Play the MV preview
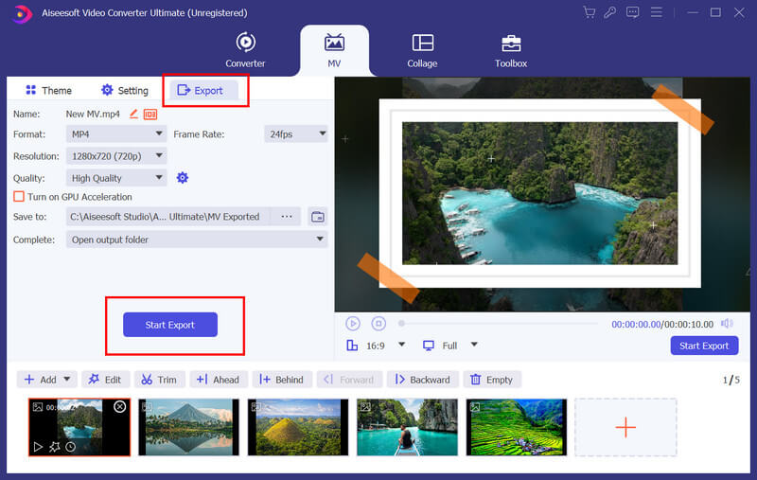Viewport: 757px width, 480px height. click(x=353, y=324)
